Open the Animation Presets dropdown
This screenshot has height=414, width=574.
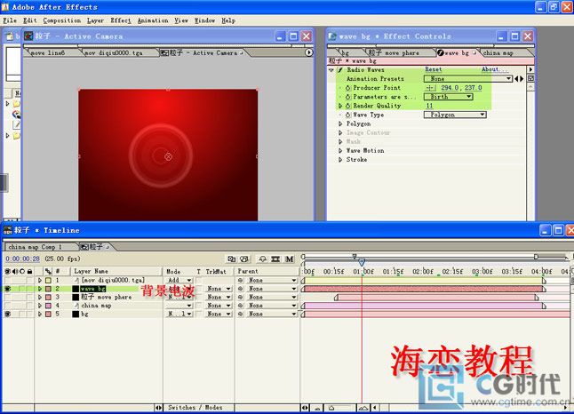[x=467, y=79]
